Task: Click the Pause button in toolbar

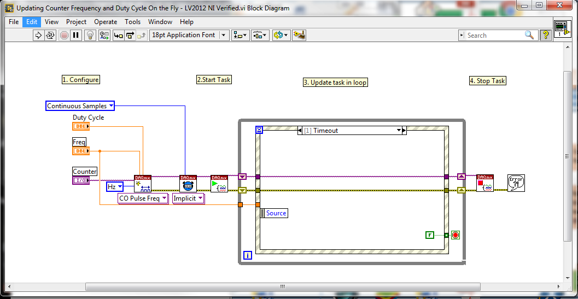Action: coord(76,36)
